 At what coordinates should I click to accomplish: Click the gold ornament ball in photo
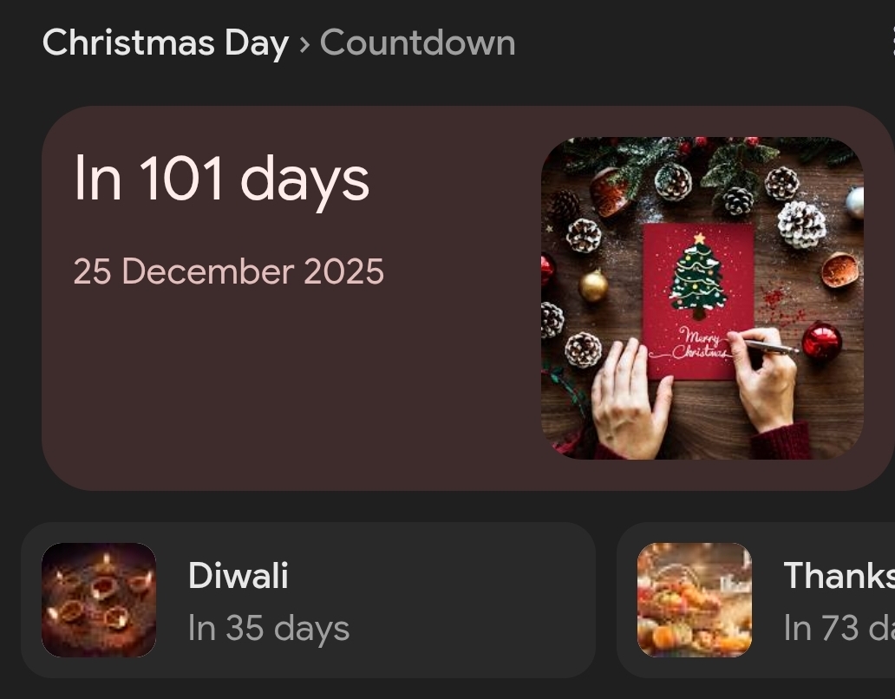point(593,285)
